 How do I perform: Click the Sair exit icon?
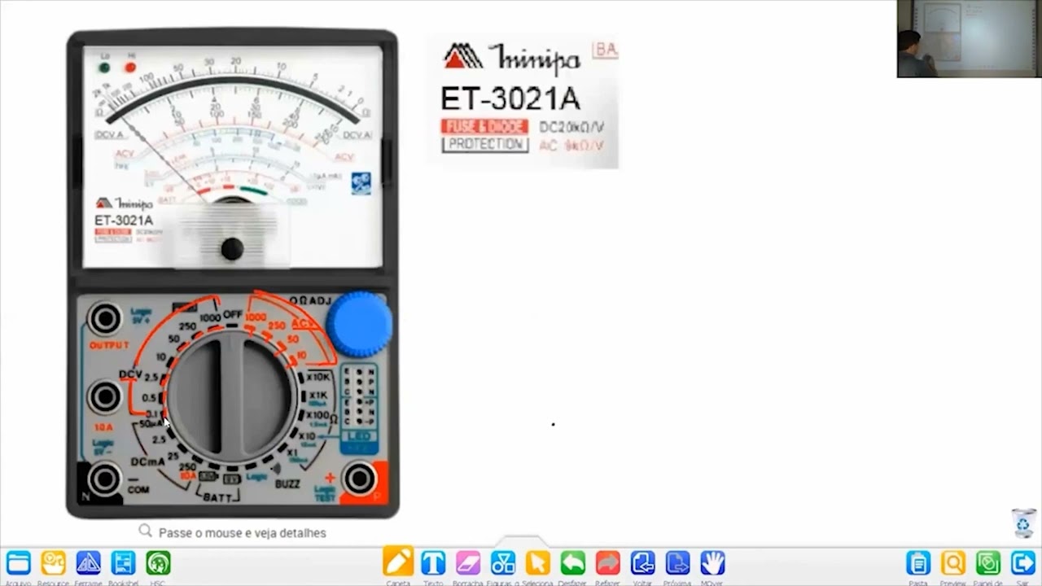point(1022,562)
